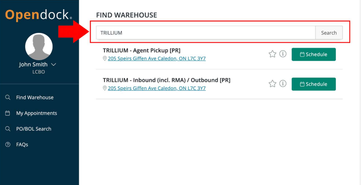Expand the John Smith account dropdown
Viewport: 361px width, 185px height.
click(53, 65)
